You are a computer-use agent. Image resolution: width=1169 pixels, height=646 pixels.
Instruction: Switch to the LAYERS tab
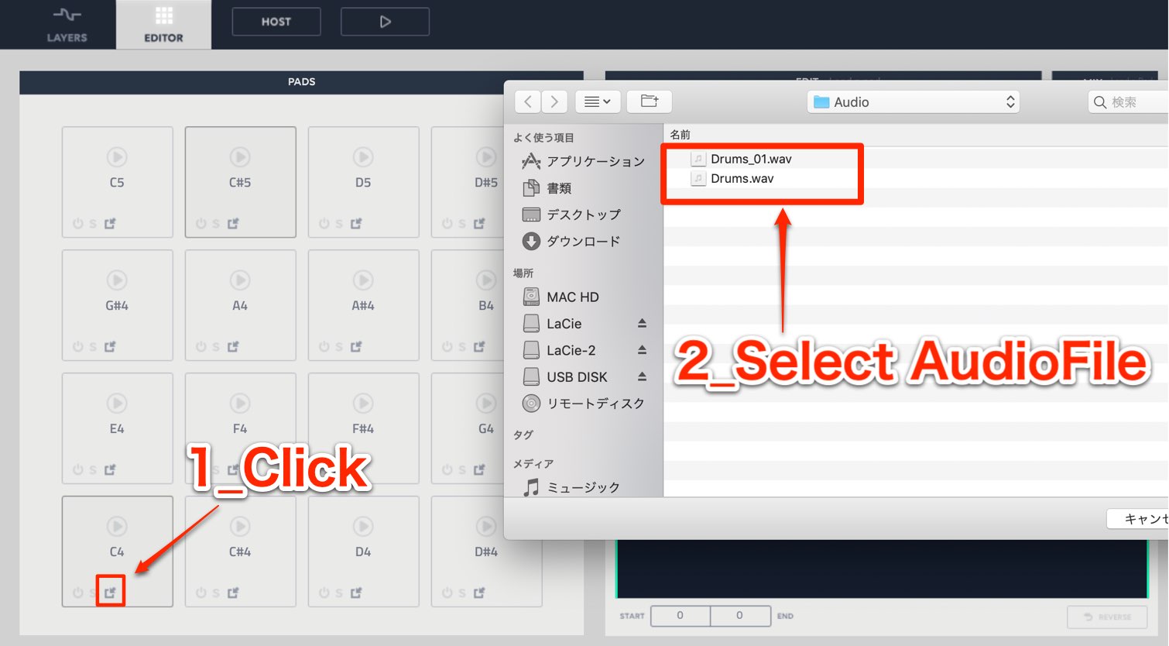[67, 24]
